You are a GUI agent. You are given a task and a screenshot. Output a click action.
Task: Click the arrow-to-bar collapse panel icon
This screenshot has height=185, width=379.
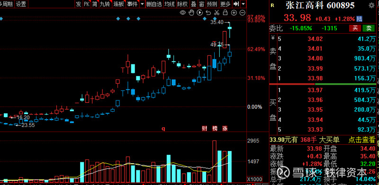[236, 4]
